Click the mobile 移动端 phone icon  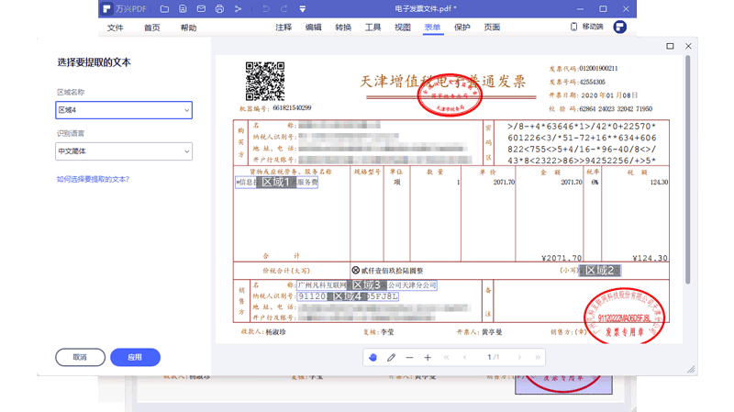(x=574, y=27)
